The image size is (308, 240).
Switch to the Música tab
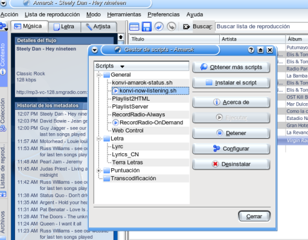pyautogui.click(x=30, y=27)
